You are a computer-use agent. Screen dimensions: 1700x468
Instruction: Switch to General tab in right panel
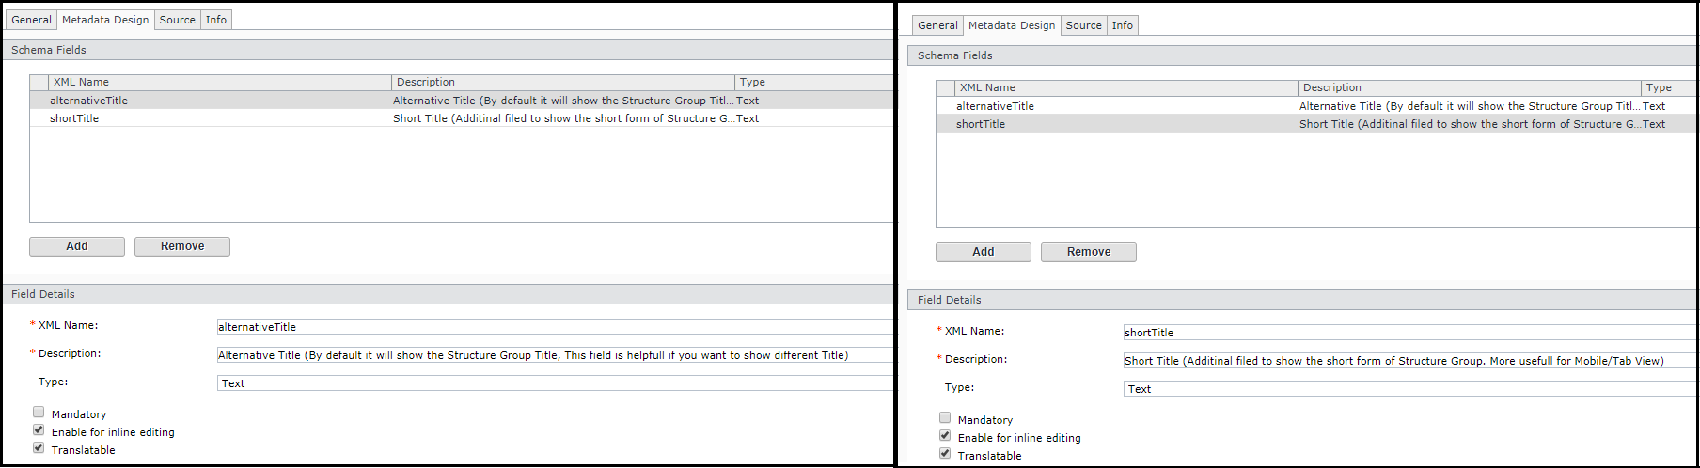tap(937, 25)
